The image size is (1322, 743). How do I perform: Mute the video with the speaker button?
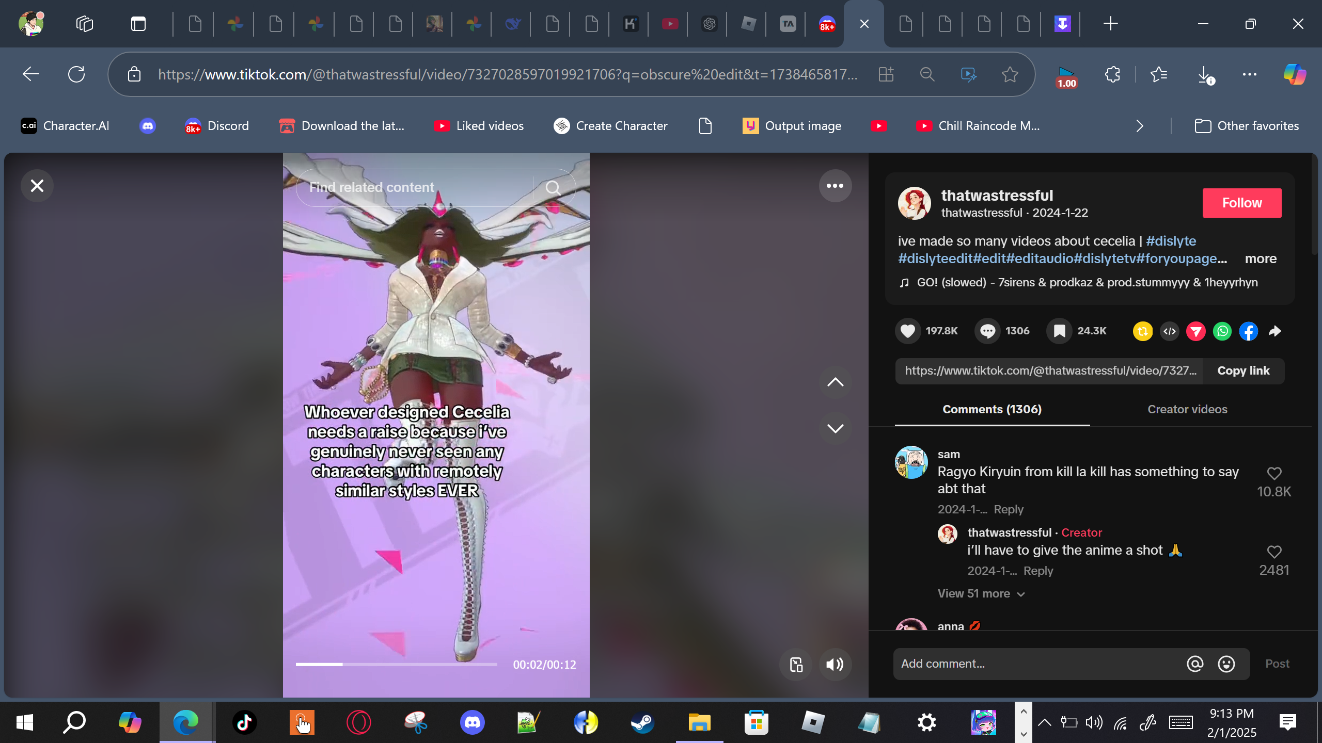(x=835, y=665)
